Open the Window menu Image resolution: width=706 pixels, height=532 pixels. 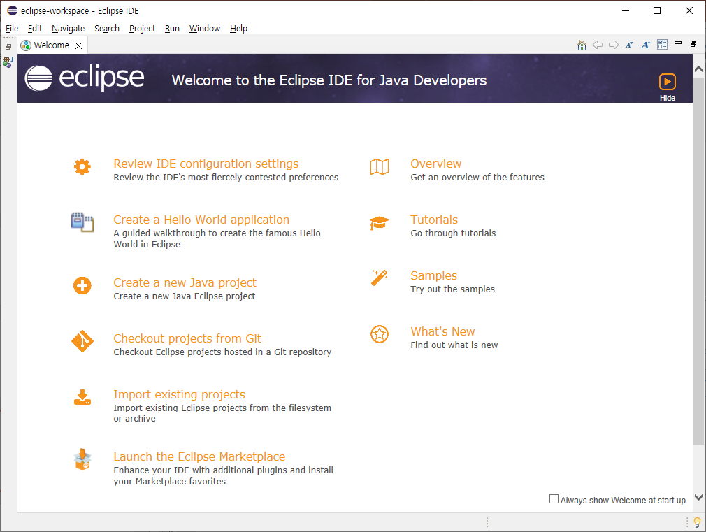204,29
